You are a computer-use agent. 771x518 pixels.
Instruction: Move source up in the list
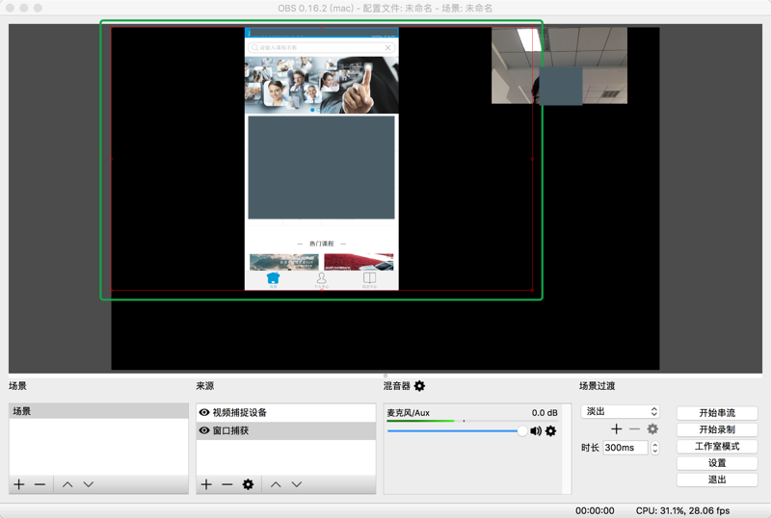[276, 484]
